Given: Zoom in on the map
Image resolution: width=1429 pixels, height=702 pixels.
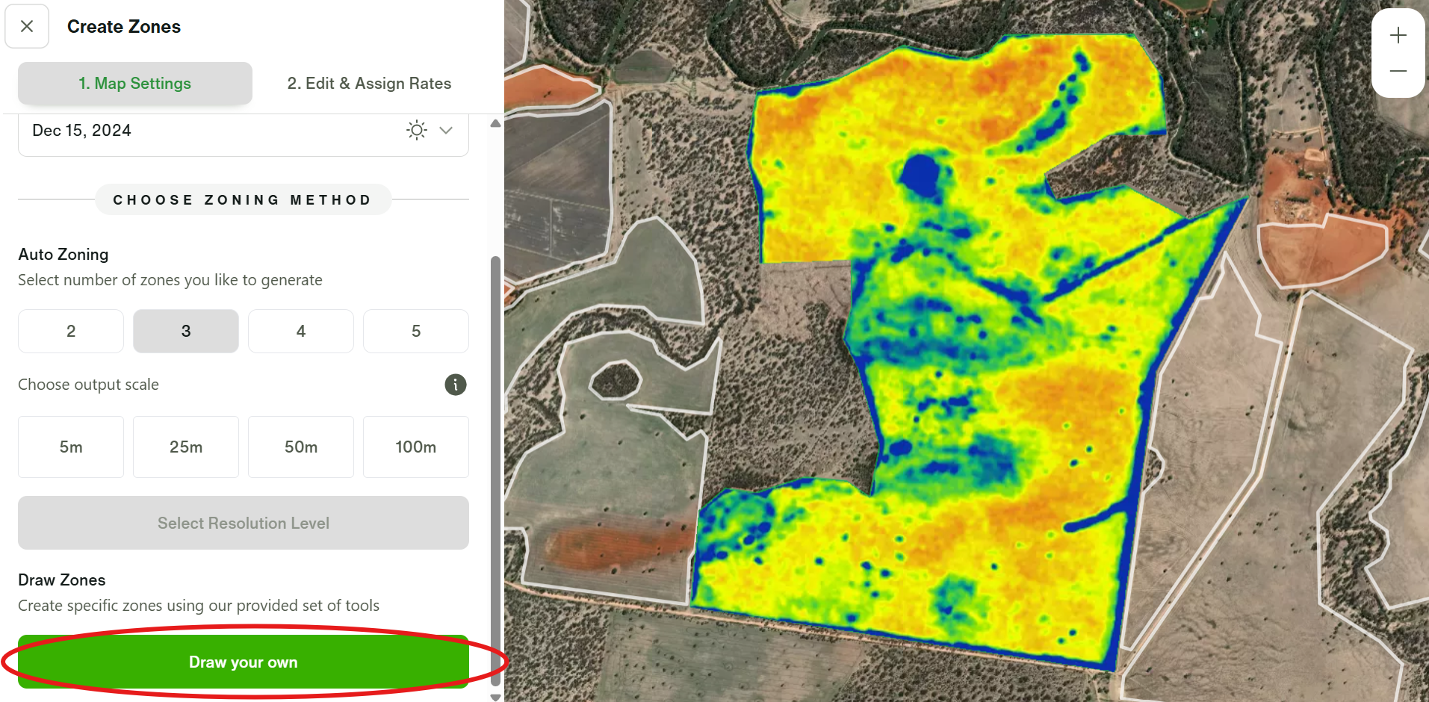Looking at the screenshot, I should tap(1398, 35).
